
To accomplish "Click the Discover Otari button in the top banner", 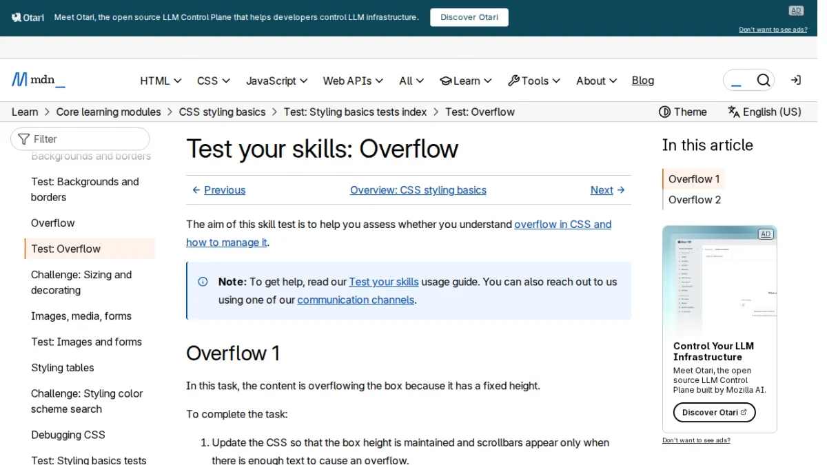I will click(x=469, y=17).
